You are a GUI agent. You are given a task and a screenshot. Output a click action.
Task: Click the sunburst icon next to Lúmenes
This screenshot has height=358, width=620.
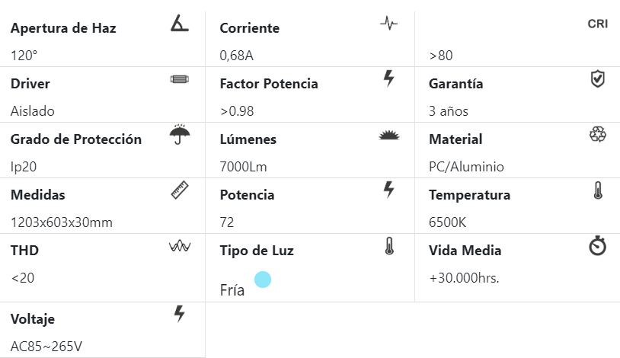tap(388, 135)
